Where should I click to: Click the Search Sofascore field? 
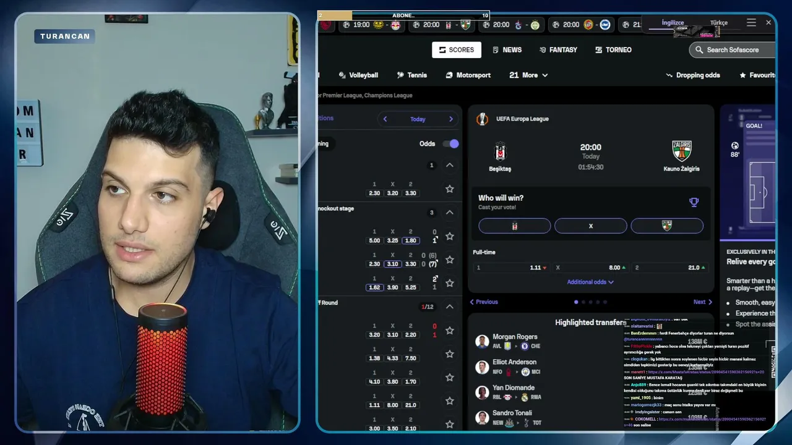733,50
